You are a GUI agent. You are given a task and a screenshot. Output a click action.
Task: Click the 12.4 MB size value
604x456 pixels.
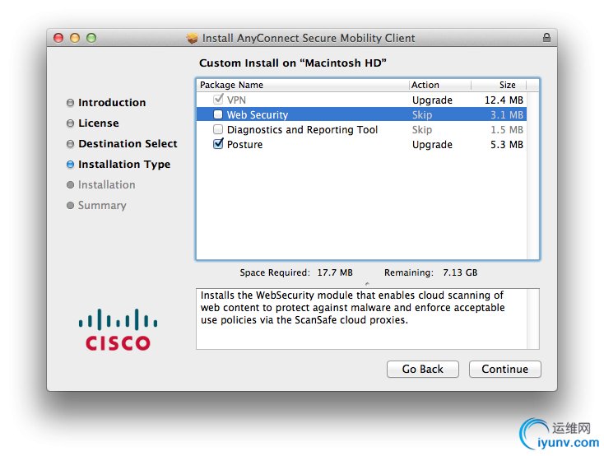pos(504,100)
